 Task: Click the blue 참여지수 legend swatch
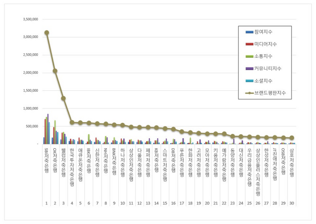point(249,32)
